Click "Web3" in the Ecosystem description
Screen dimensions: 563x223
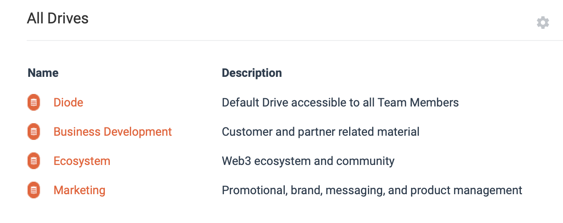tap(236, 161)
